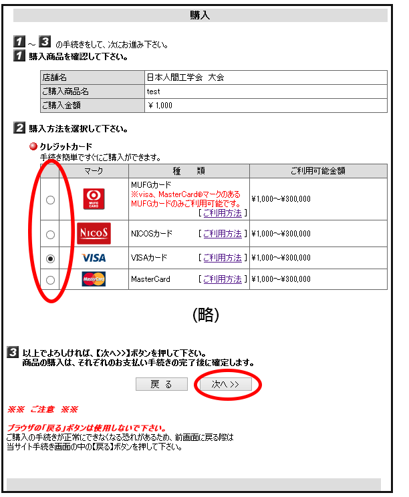This screenshot has width=409, height=497.
Task: Click the ご購入金額 label cell
Action: coord(93,106)
